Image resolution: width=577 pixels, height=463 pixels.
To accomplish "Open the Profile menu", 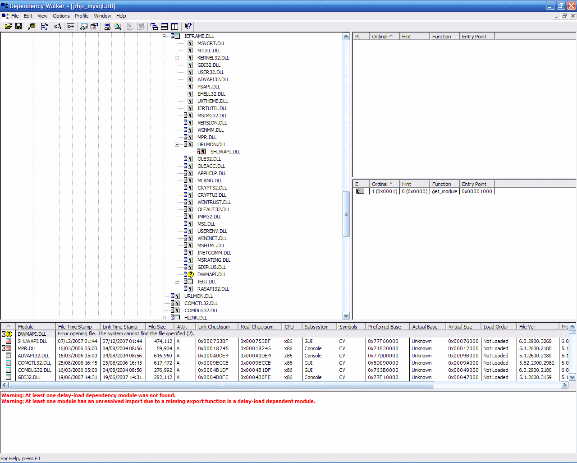I will (x=82, y=16).
